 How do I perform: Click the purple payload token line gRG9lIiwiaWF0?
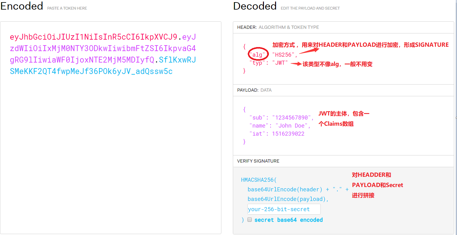pyautogui.click(x=82, y=60)
